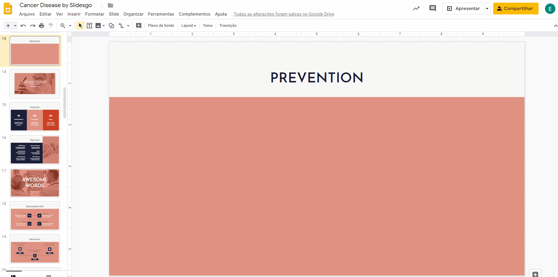Expand the line type dropdown arrow
This screenshot has width=558, height=277.
128,26
